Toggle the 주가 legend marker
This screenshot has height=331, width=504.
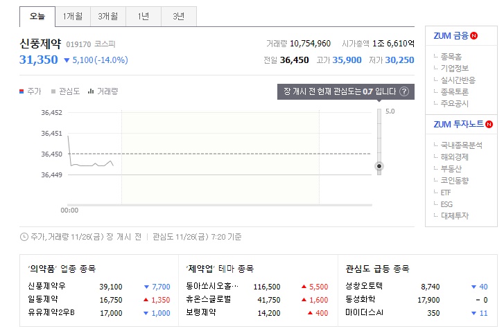point(21,91)
